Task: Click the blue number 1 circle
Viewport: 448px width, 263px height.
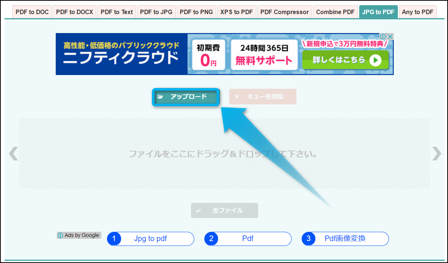Action: click(114, 239)
